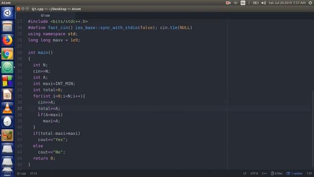Change the C++ grammar selector

click(x=264, y=174)
